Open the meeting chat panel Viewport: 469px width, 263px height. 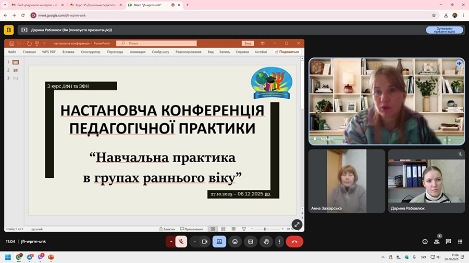pyautogui.click(x=448, y=241)
